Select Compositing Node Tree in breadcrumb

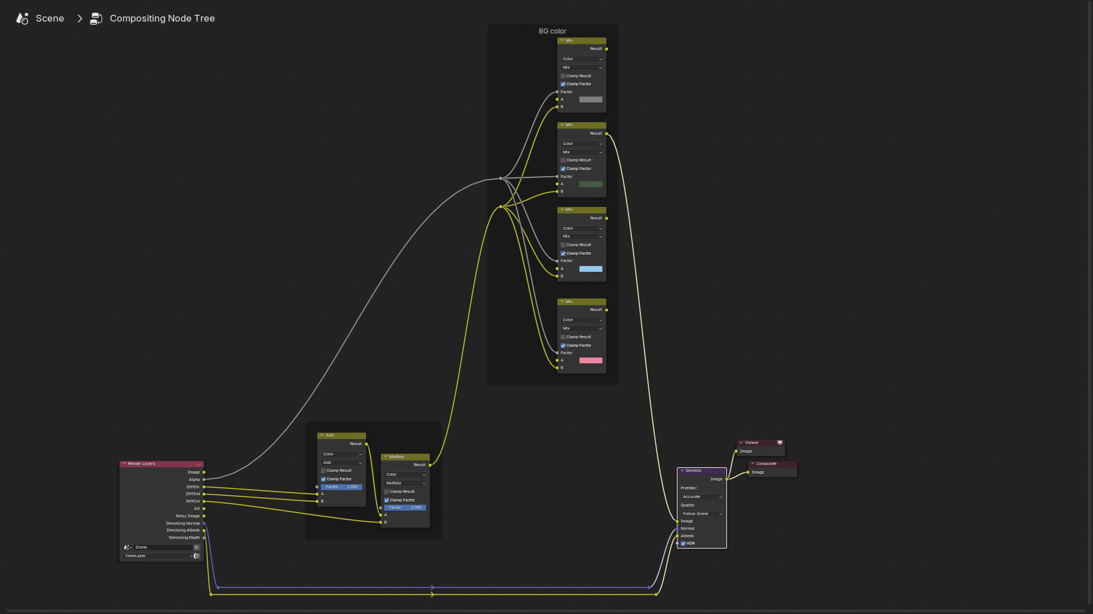tap(162, 18)
